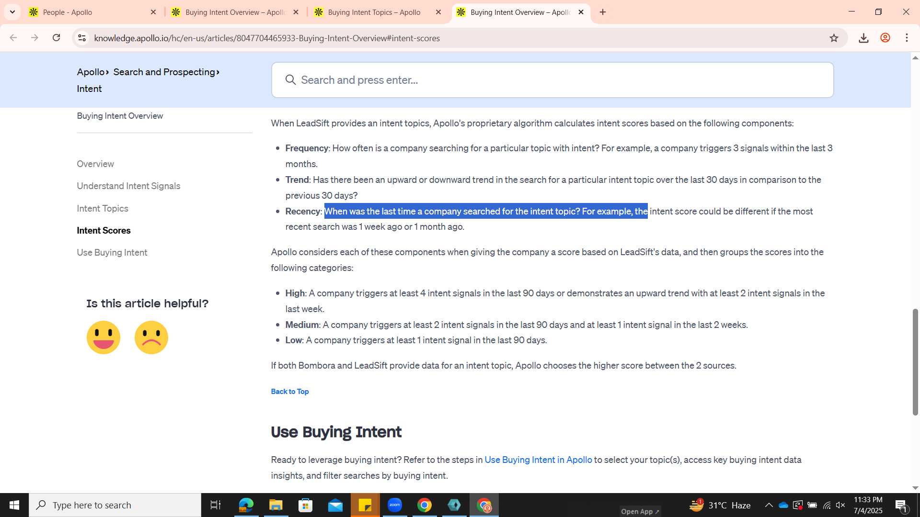Screen dimensions: 920x517
Task: Open the Chrome three-dot menu
Action: point(907,38)
